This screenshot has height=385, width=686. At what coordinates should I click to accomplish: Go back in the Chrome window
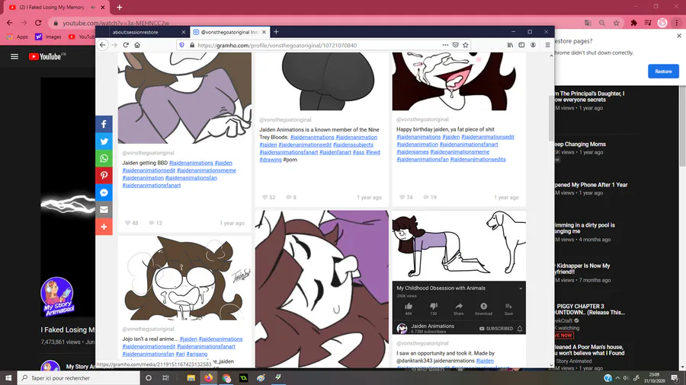point(10,23)
